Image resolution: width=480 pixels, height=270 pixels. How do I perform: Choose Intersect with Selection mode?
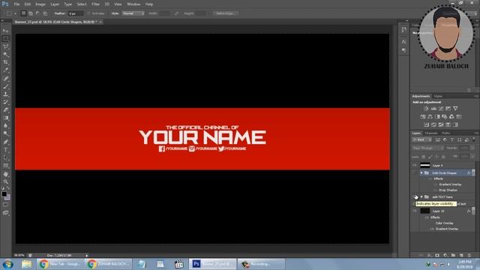click(45, 13)
